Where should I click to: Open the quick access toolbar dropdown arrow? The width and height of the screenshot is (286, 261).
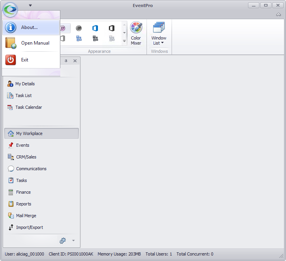(x=30, y=5)
